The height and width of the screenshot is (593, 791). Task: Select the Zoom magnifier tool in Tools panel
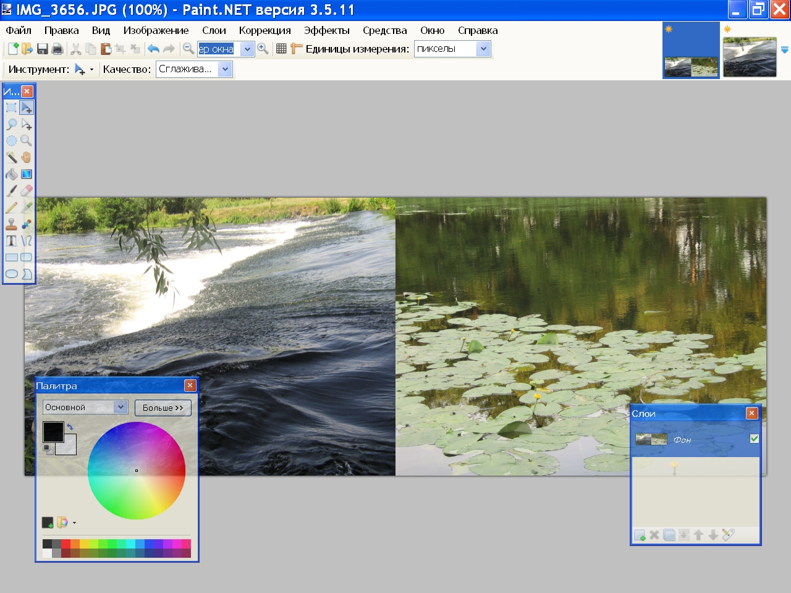[x=26, y=141]
